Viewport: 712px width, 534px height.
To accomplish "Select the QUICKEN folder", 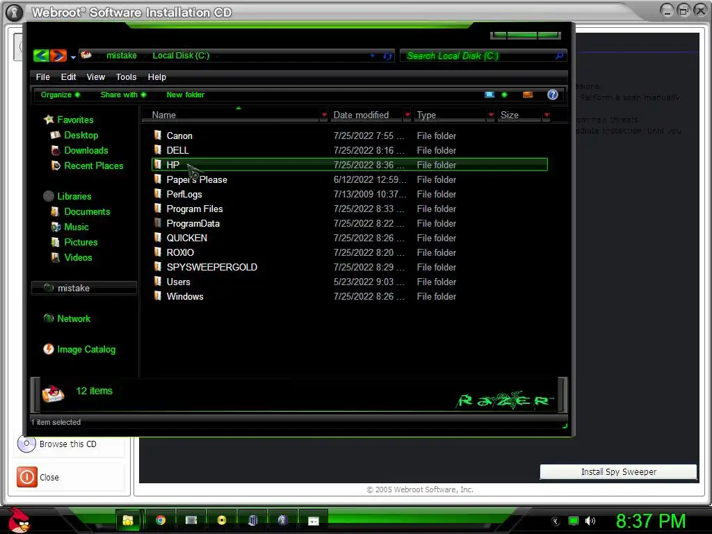I will 186,238.
